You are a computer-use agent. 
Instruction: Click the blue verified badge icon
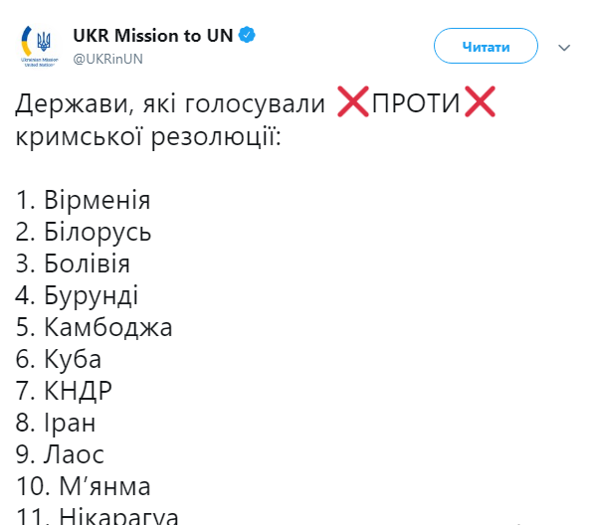(x=248, y=35)
